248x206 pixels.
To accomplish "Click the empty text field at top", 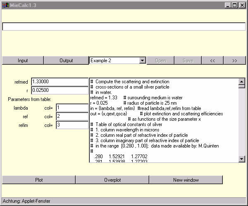I will [x=124, y=26].
